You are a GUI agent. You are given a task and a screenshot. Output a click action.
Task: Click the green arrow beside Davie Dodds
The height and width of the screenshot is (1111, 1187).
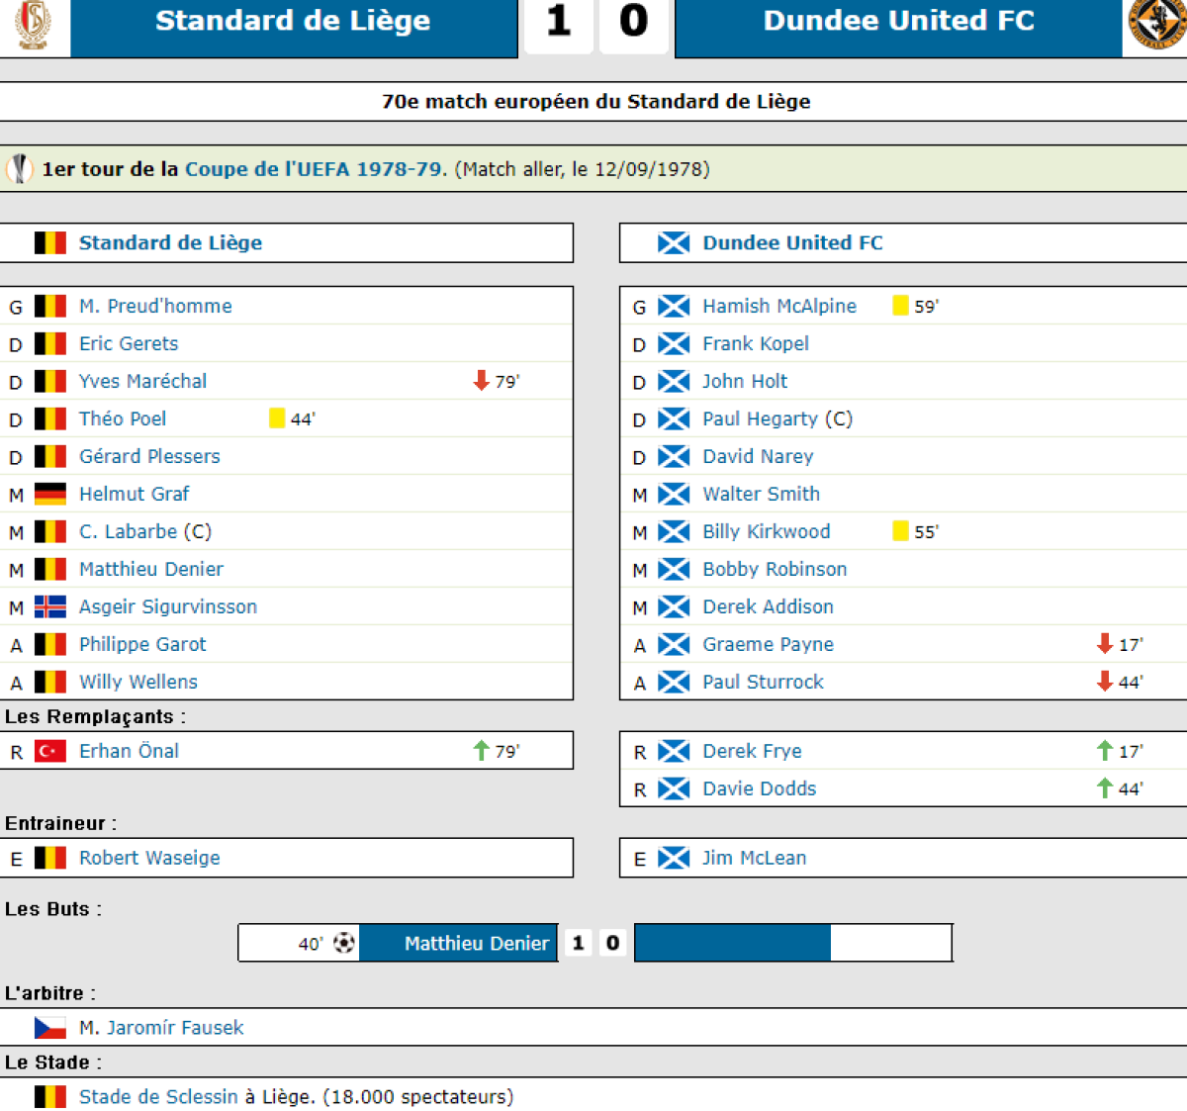coord(1105,788)
